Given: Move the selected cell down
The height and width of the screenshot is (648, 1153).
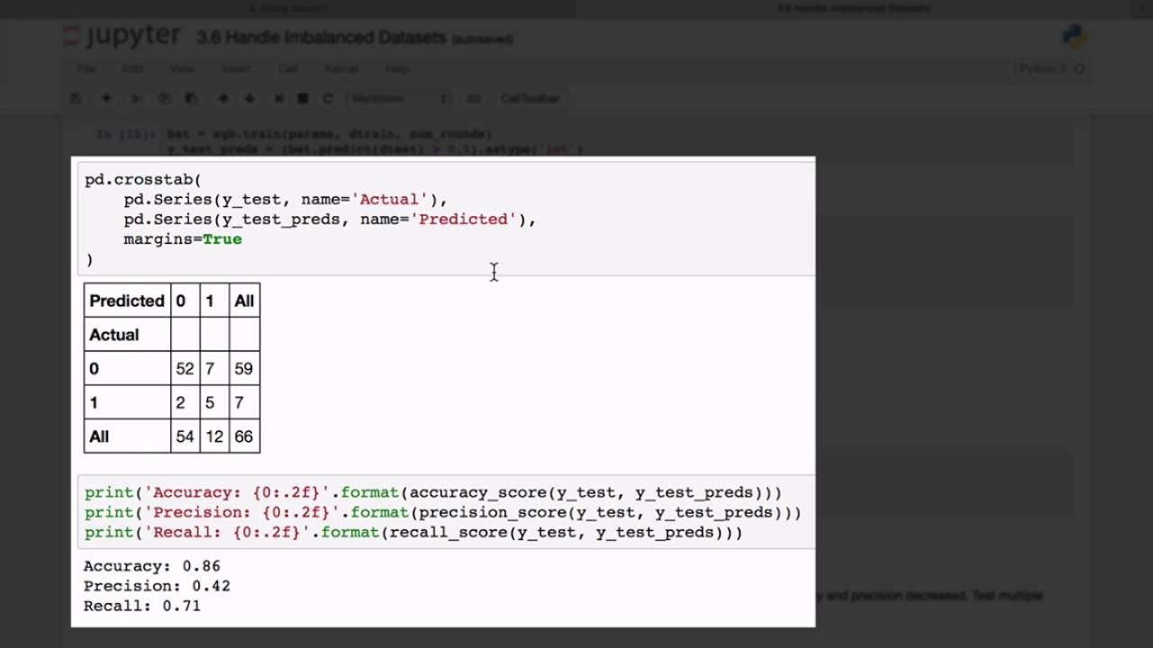Looking at the screenshot, I should (250, 98).
